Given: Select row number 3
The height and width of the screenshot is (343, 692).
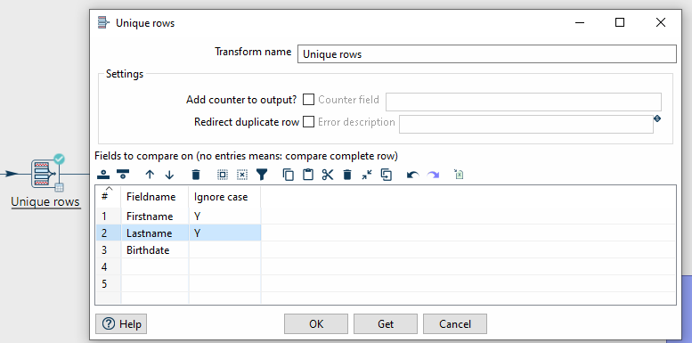Looking at the screenshot, I should coord(108,249).
